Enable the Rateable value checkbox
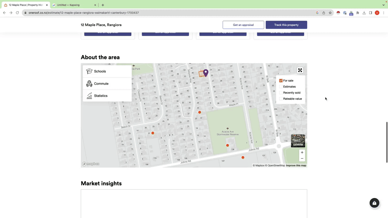Screen dimensions: 388x218 click(281, 99)
